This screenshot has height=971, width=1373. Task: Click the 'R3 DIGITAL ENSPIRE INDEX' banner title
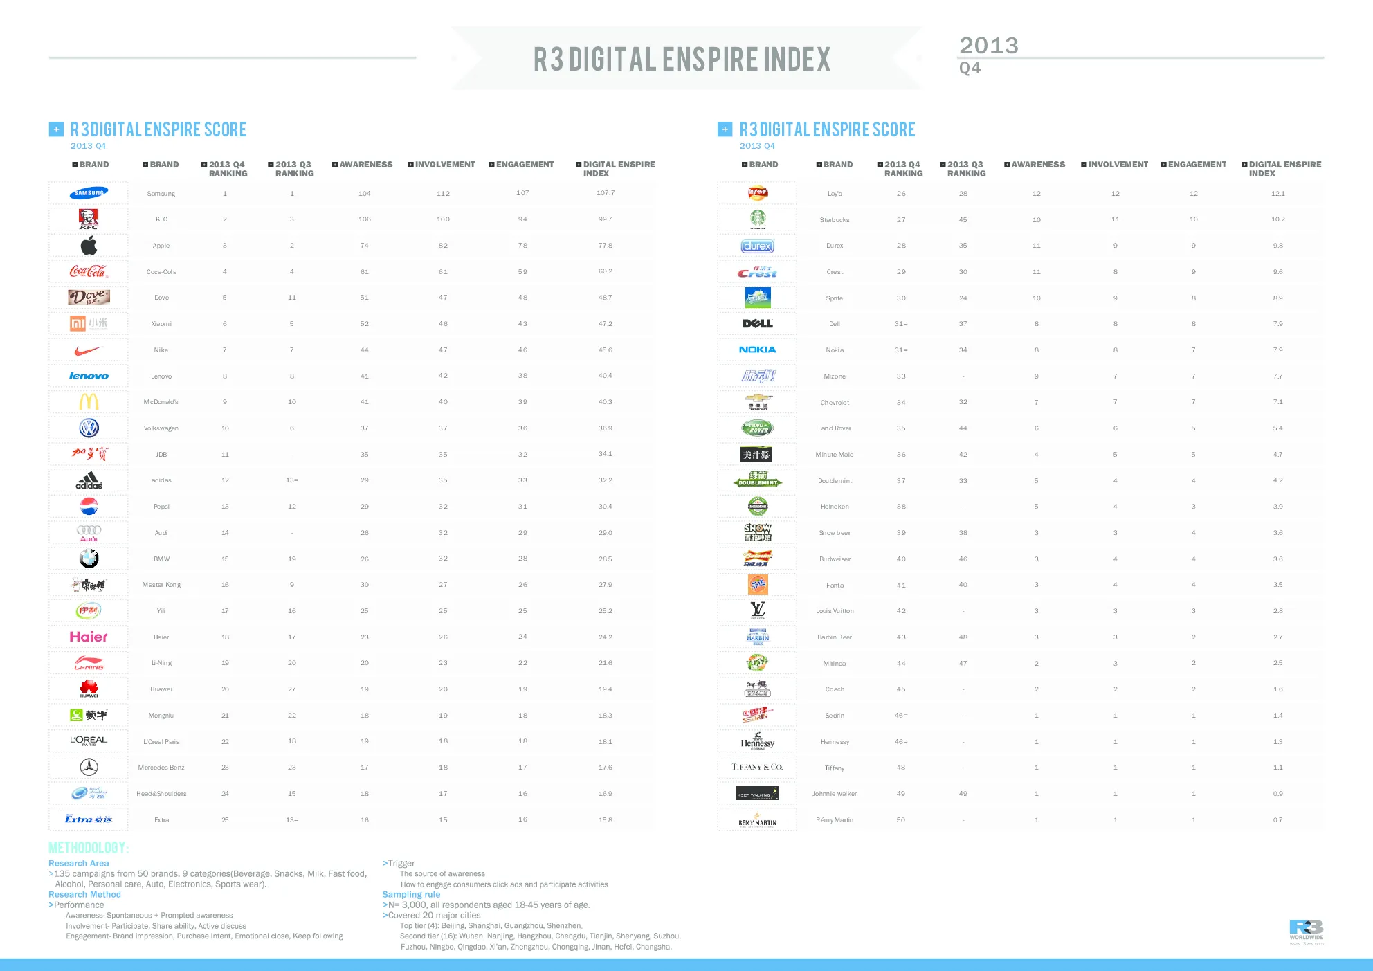pos(682,59)
